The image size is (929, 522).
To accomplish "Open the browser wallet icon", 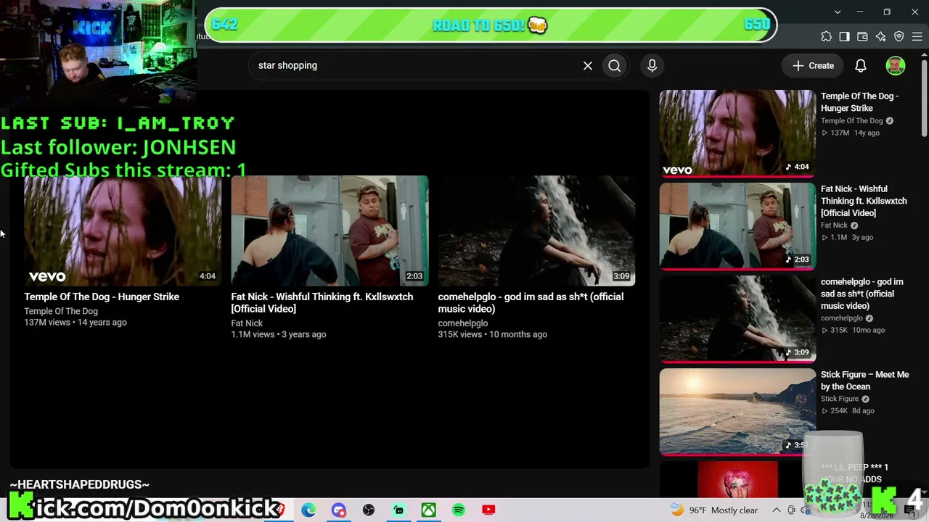I will 863,36.
